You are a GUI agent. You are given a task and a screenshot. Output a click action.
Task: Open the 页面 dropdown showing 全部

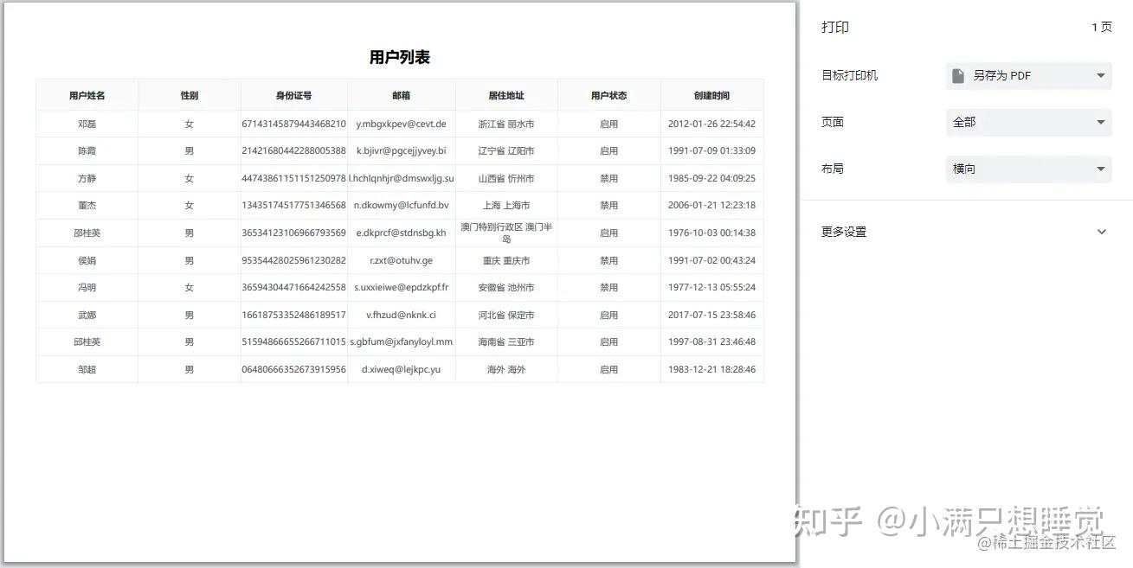(1028, 122)
